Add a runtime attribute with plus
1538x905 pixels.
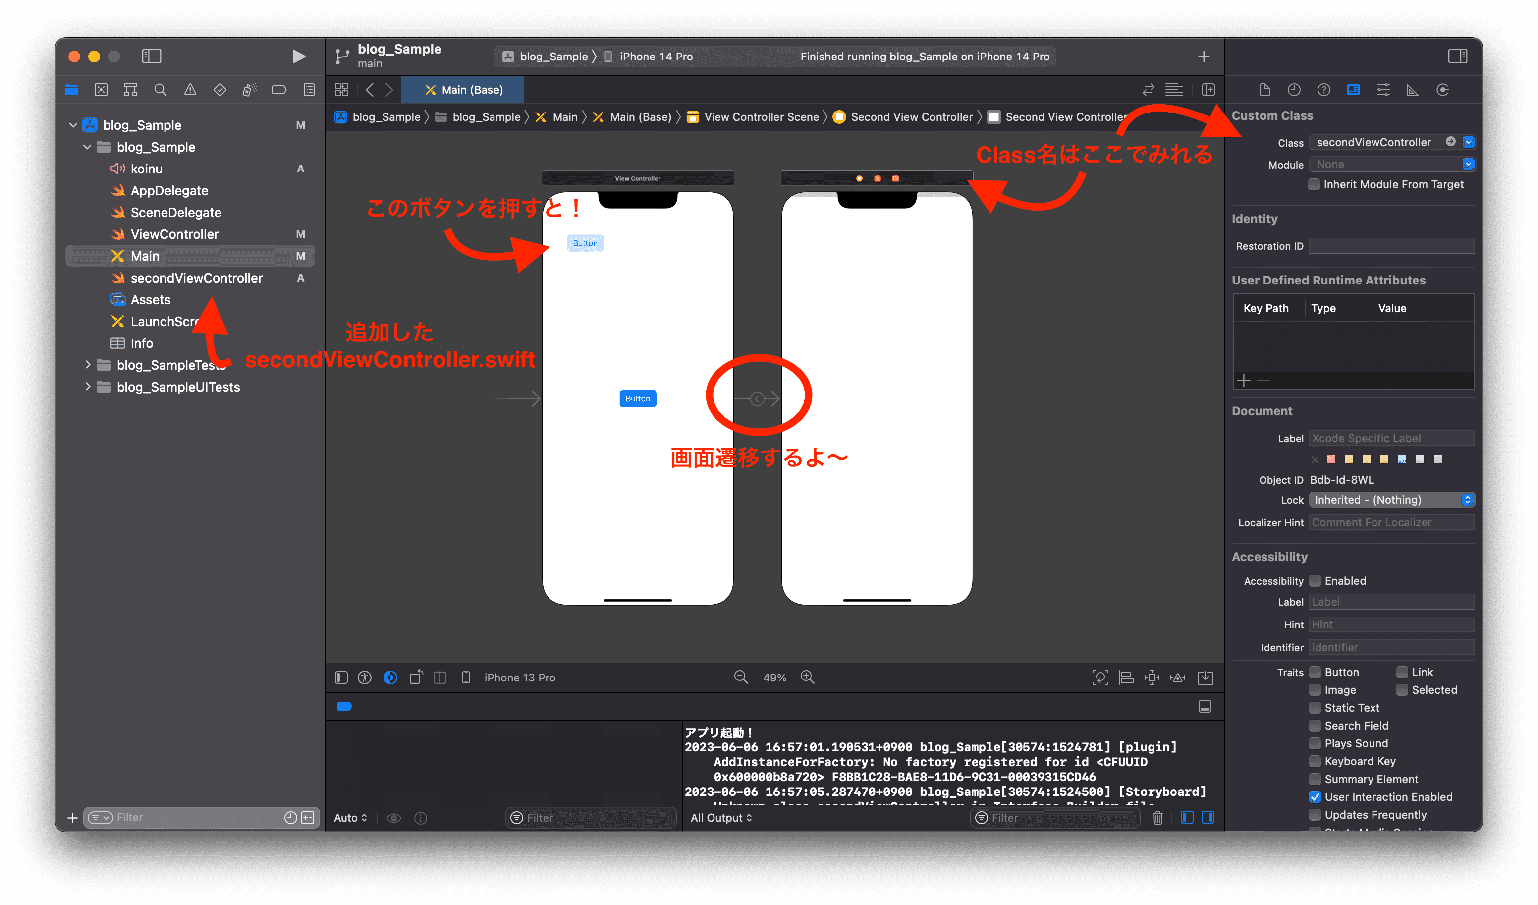(x=1244, y=381)
